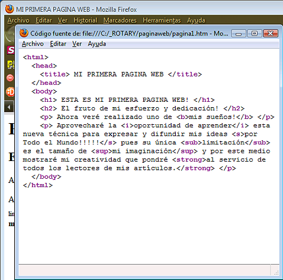This screenshot has height=280, width=283.
Task: Open Archivo in the source viewer menu bar
Action: [33, 44]
